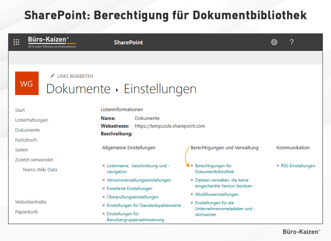The width and height of the screenshot is (331, 241).
Task: Open Dateien verwalten, die keine eingecheckte Version besitzen
Action: tap(224, 183)
